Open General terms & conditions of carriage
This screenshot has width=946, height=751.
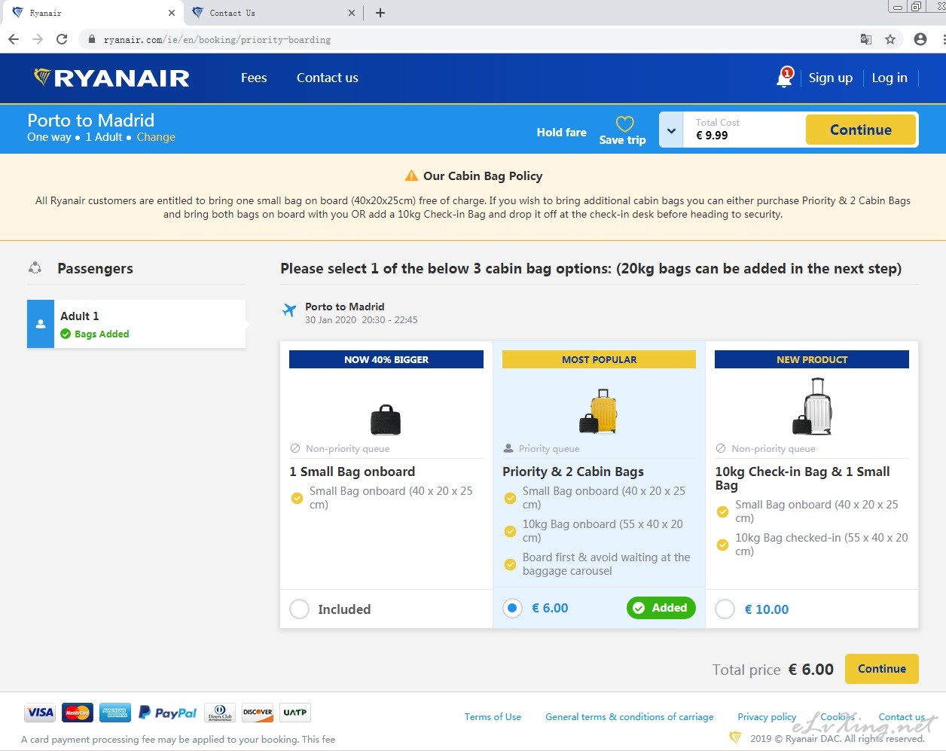(630, 716)
